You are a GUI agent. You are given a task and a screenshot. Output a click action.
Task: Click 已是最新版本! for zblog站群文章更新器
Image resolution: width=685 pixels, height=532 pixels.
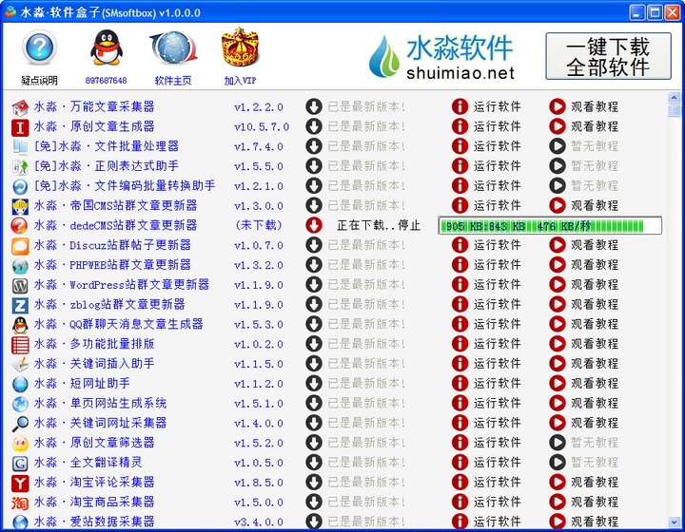(x=367, y=305)
